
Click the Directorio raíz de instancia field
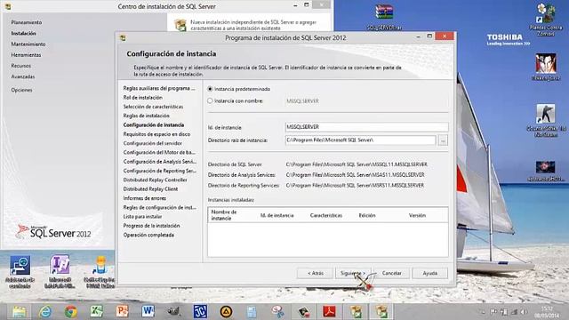click(360, 140)
